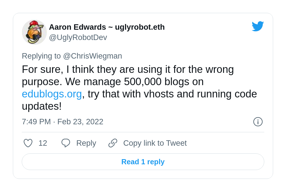Click the uglyrobot.eth part of name
Viewport: 286px width, 192px height.
140,27
